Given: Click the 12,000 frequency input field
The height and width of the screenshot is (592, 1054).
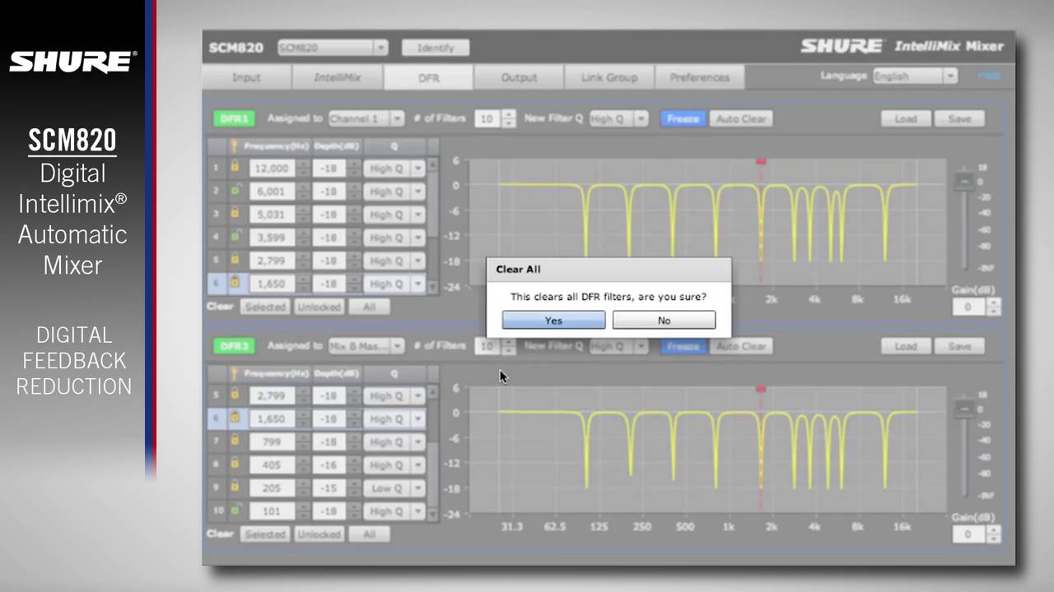Looking at the screenshot, I should [x=271, y=169].
